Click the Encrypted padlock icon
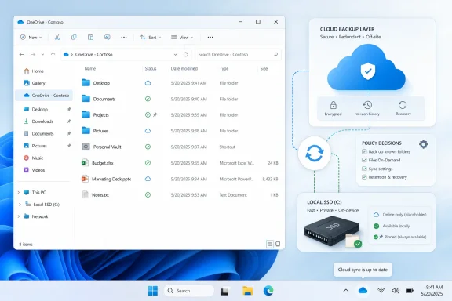This screenshot has height=301, width=452. pyautogui.click(x=334, y=105)
